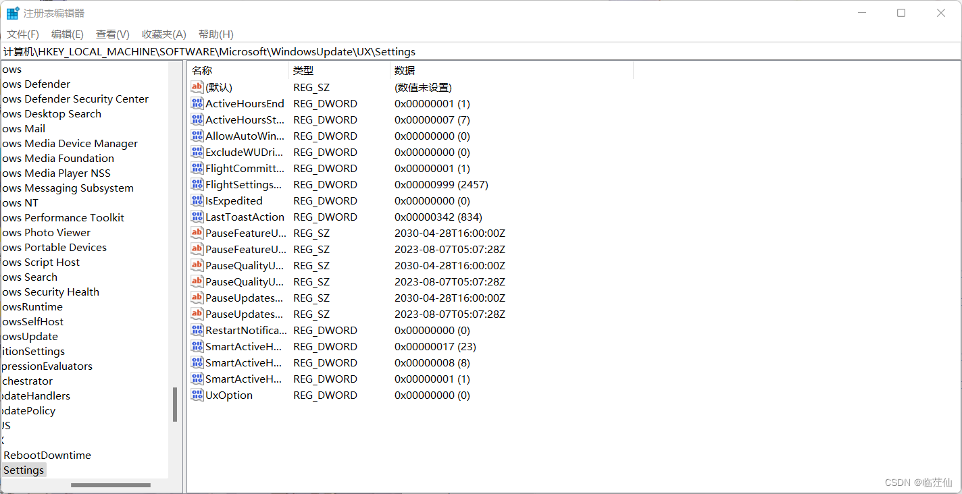962x494 pixels.
Task: Click icon of SmartActiveH... row with value 8
Action: pyautogui.click(x=197, y=362)
